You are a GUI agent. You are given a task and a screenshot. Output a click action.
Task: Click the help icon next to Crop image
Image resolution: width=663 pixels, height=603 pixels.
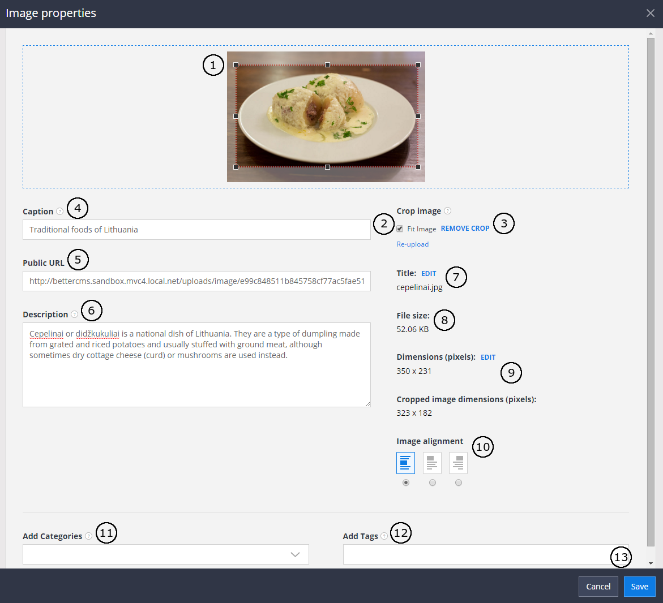447,211
